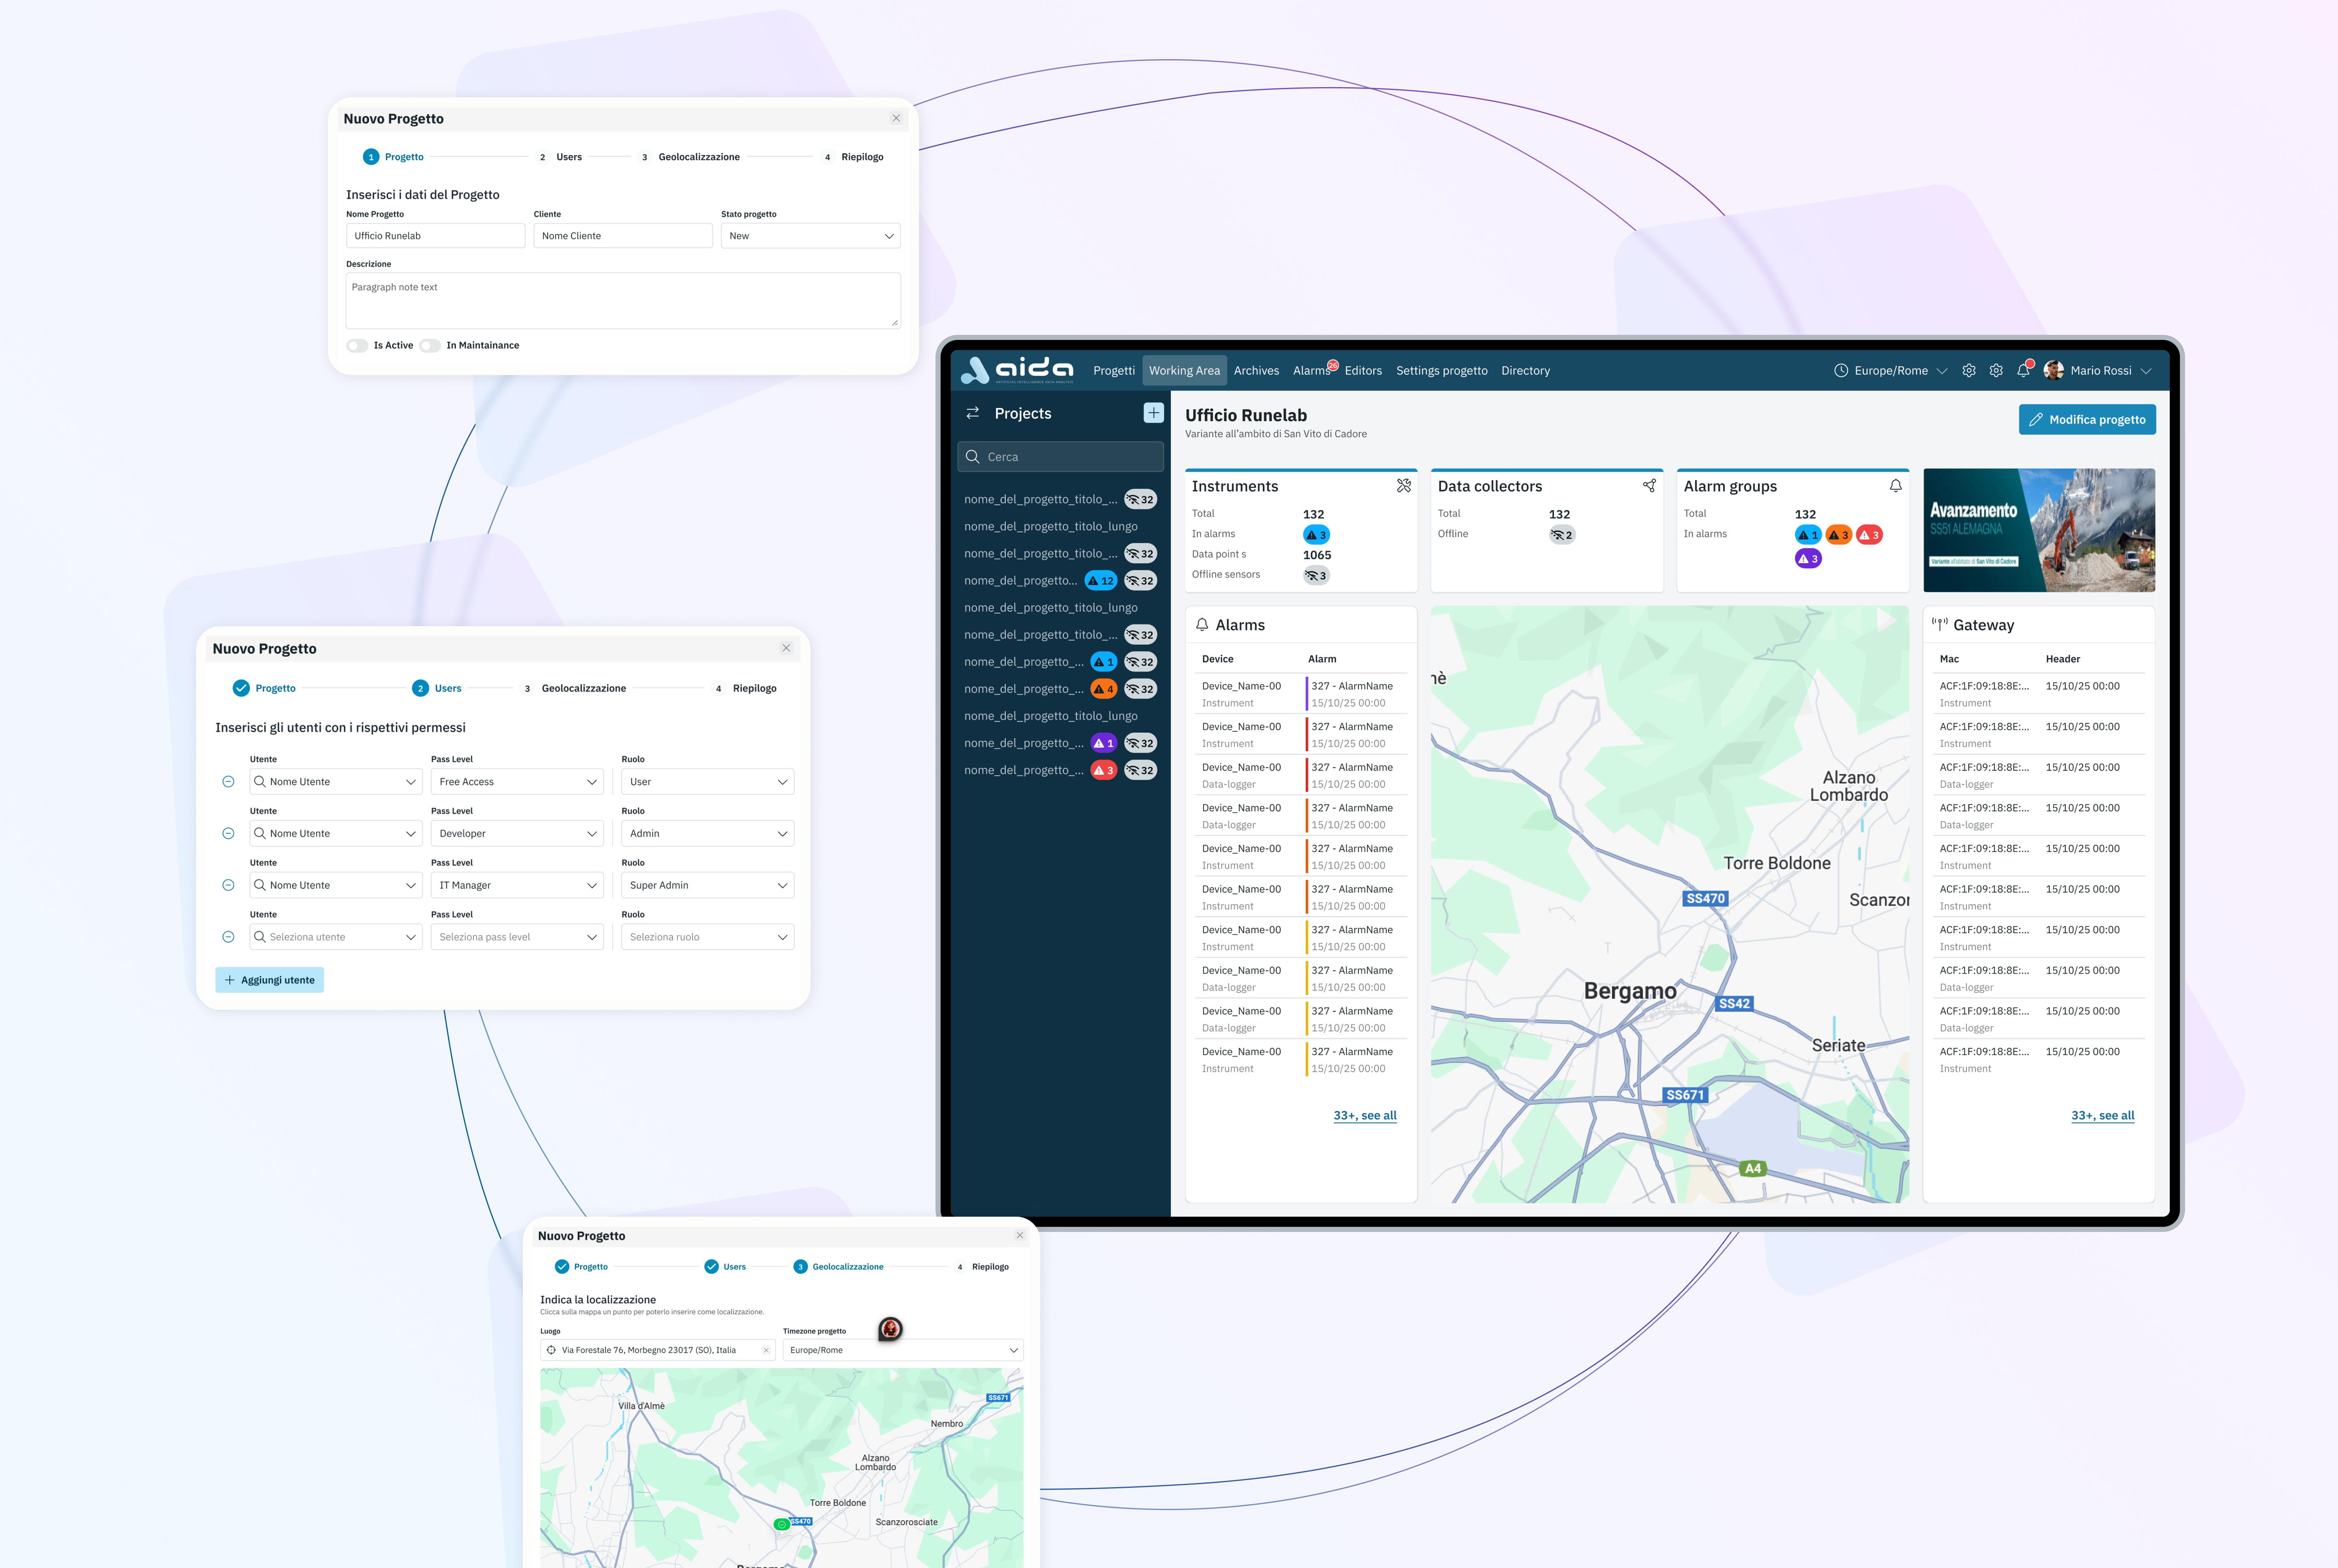Click the Nome Progetto field with Ufficio Runelab
This screenshot has width=2338, height=1568.
pos(435,236)
